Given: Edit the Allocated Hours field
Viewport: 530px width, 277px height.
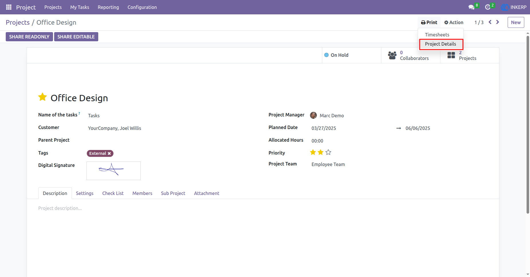Looking at the screenshot, I should [317, 141].
